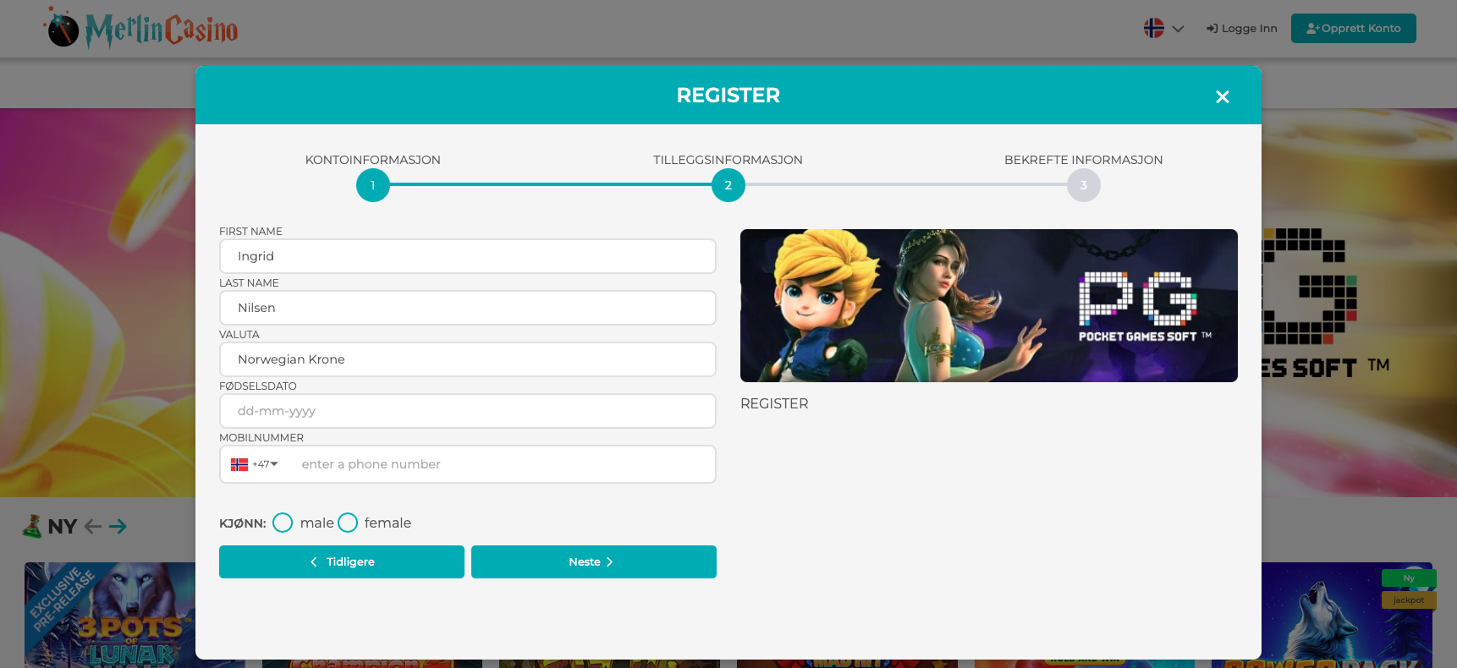This screenshot has width=1457, height=668.
Task: Click step 3 circle Bekrefte Informasjon
Action: [1083, 185]
